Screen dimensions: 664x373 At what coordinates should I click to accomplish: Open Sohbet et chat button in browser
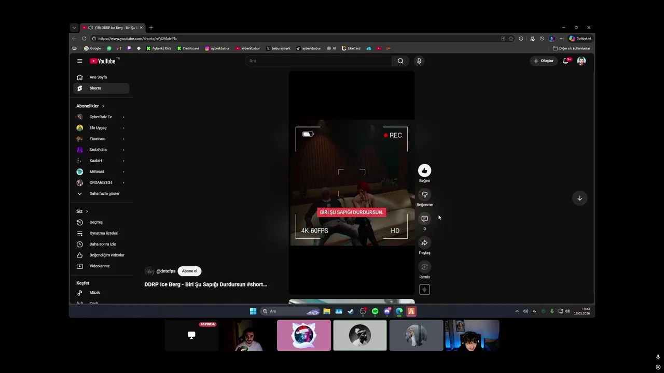[580, 38]
